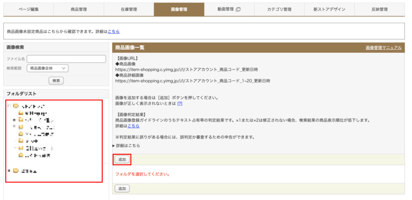Open the ページ編集 tab

pos(29,10)
